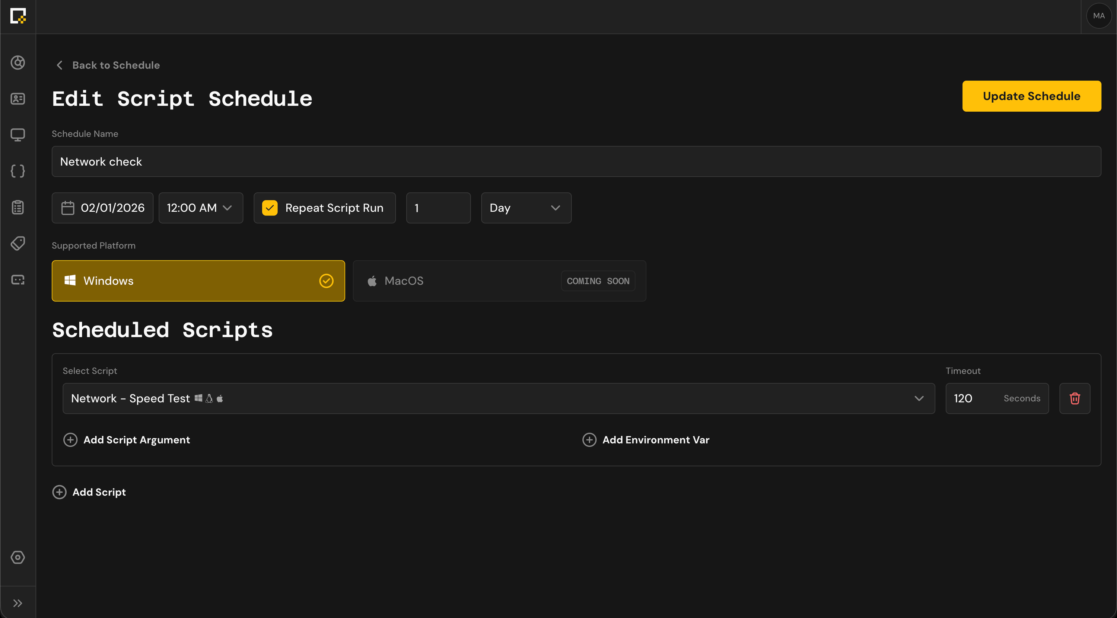Viewport: 1117px width, 618px height.
Task: Click plus icon beside Add Environment Var
Action: tap(589, 440)
